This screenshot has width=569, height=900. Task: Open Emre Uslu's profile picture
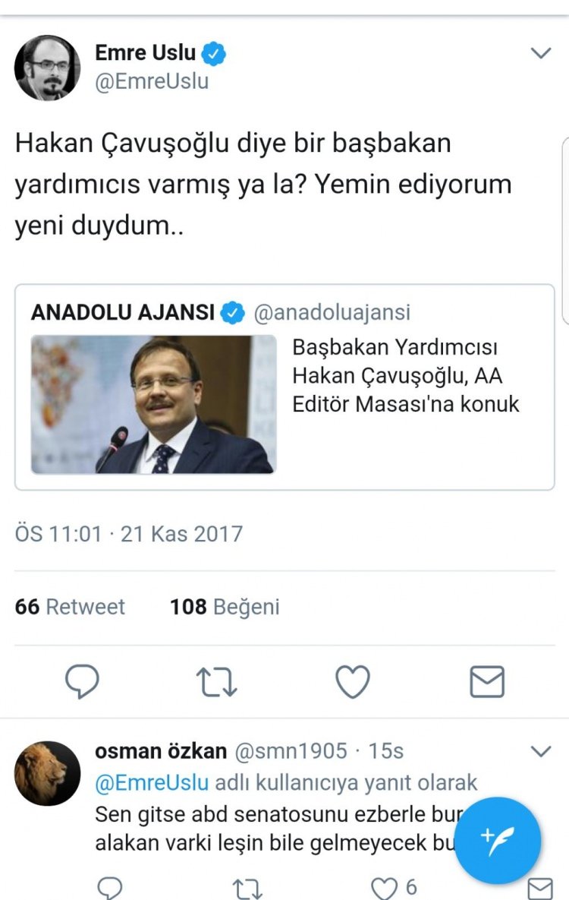[48, 68]
